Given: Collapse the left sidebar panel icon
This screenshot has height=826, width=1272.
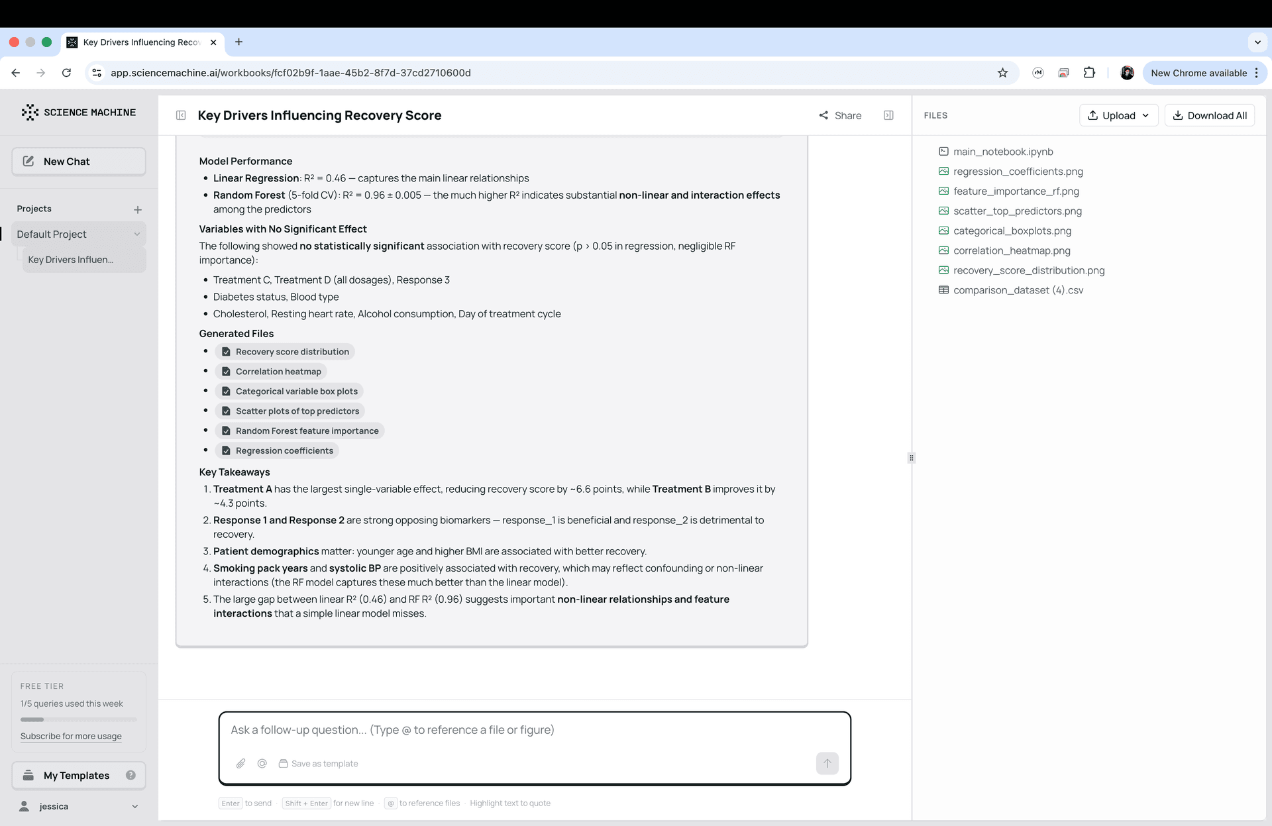Looking at the screenshot, I should [181, 115].
